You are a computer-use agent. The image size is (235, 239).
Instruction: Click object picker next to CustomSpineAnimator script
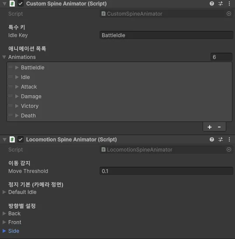coord(229,14)
